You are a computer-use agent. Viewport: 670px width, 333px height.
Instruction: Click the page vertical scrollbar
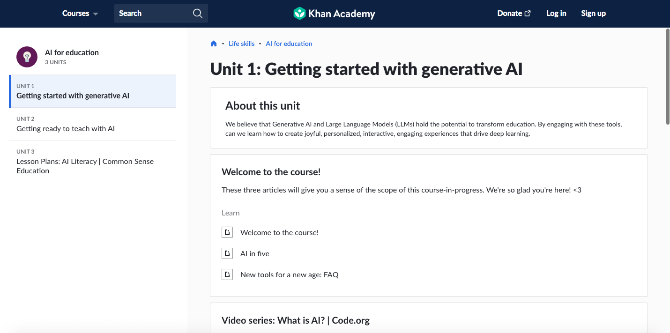(668, 77)
